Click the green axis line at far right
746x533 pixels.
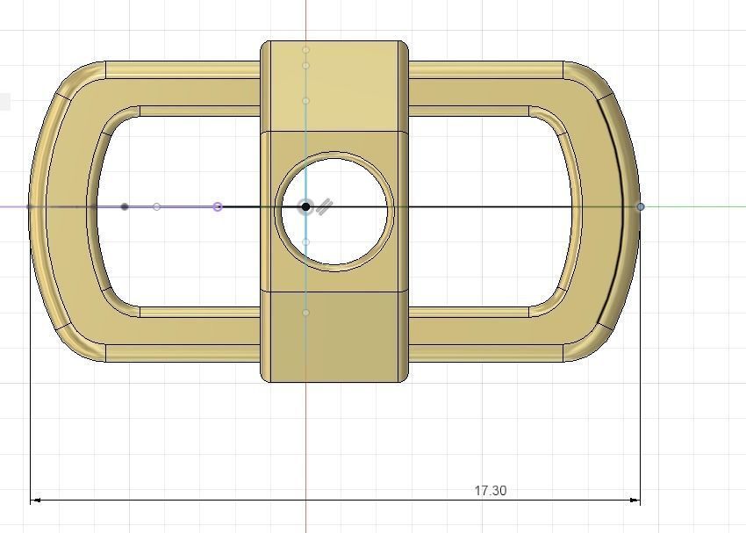[696, 206]
